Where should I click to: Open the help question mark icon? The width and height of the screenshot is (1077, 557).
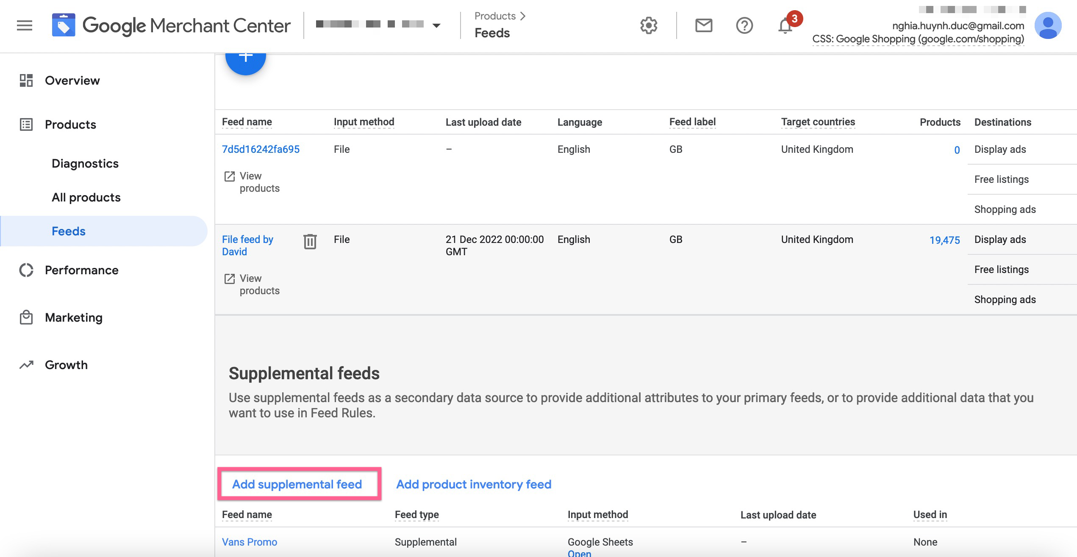[744, 25]
